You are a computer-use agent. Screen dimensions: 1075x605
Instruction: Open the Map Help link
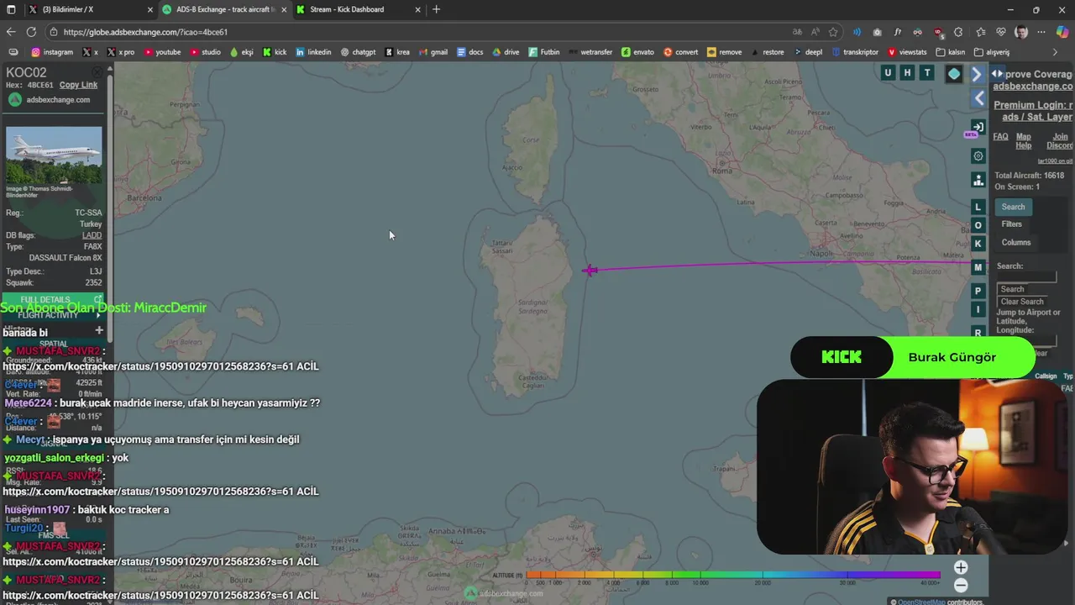(x=1023, y=141)
